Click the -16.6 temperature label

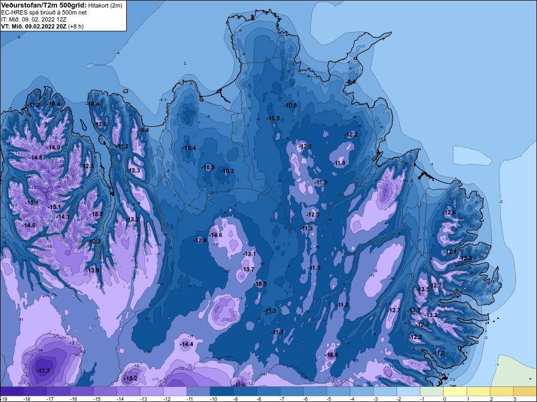(331, 355)
